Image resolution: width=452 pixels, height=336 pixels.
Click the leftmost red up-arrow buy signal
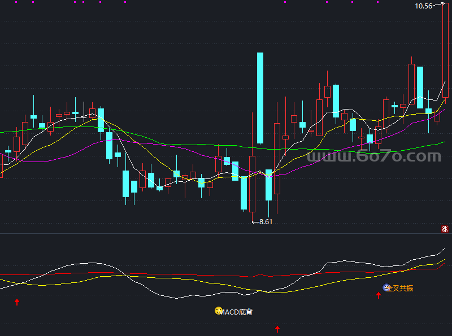pyautogui.click(x=17, y=302)
